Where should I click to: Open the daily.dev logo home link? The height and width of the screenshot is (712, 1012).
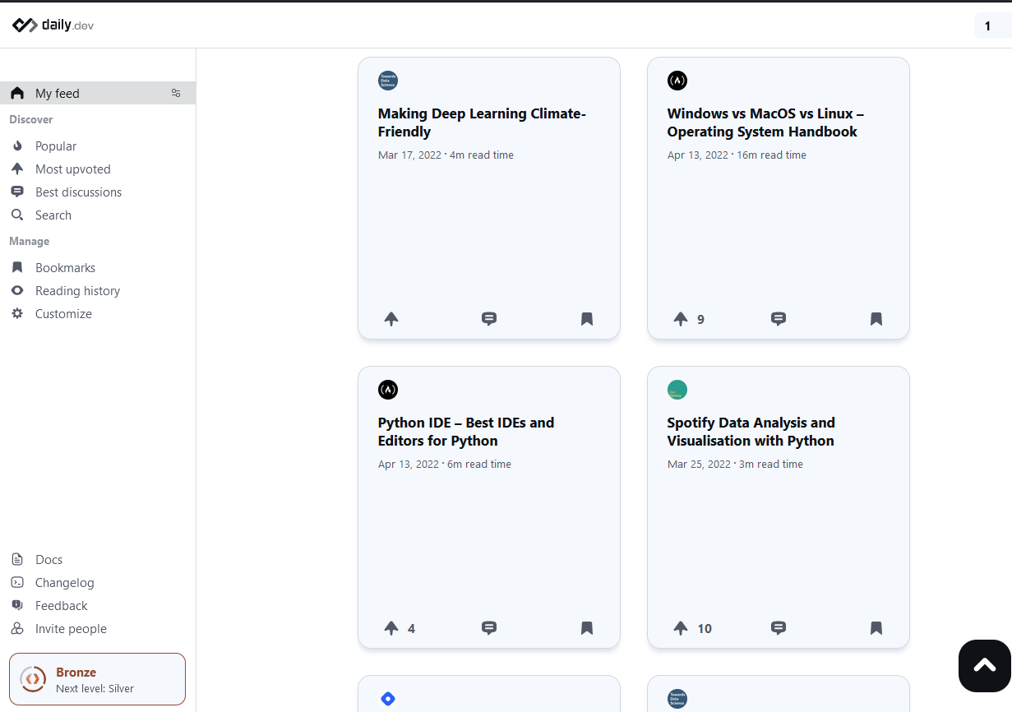[53, 25]
